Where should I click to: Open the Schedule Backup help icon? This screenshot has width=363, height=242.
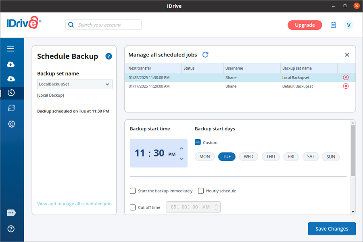pos(108,56)
